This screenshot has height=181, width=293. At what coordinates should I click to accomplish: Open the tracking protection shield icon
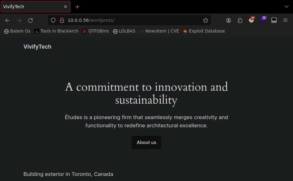tap(53, 20)
